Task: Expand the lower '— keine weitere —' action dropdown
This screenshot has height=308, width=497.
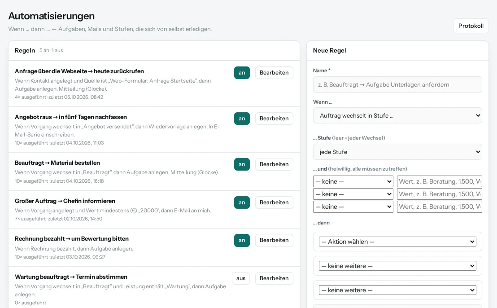Action: (x=397, y=290)
